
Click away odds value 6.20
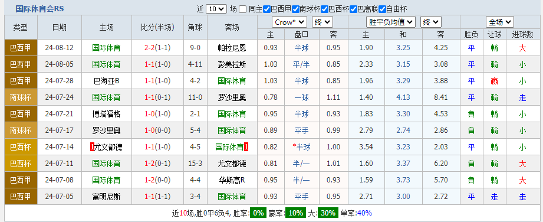tap(441, 164)
